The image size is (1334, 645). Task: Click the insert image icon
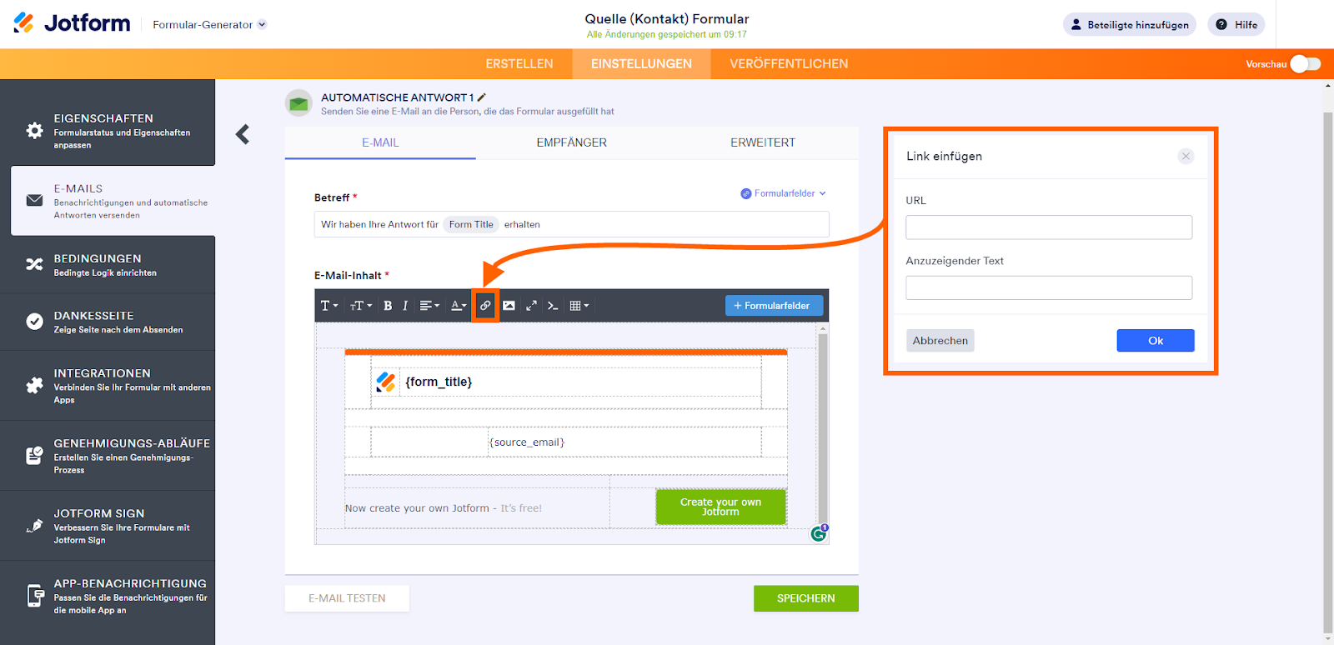tap(509, 306)
